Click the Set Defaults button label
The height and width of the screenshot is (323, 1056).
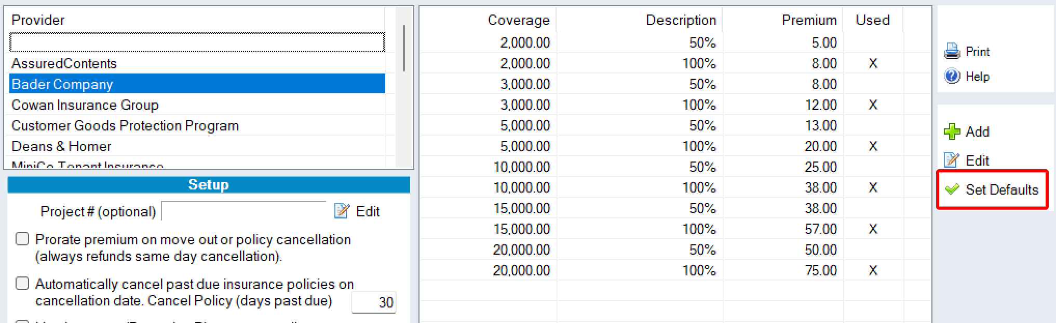coord(1002,189)
